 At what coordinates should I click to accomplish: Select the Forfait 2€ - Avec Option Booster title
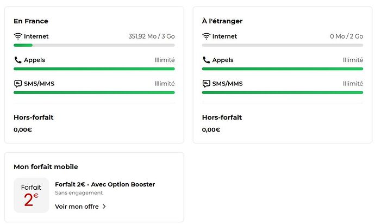[105, 184]
